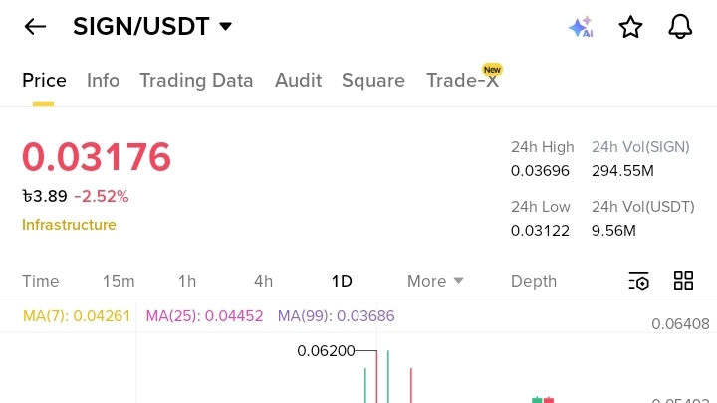Go back using the left arrow
The height and width of the screenshot is (403, 717).
tap(35, 27)
